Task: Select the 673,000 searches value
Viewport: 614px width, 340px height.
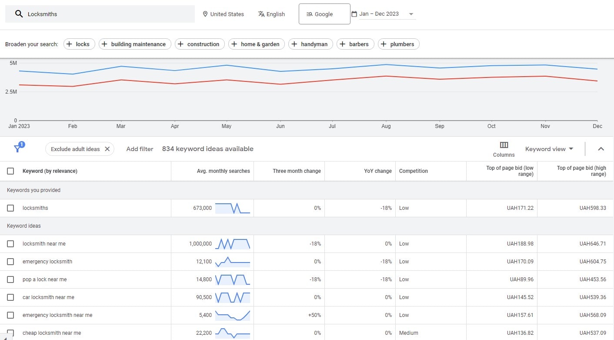Action: [x=202, y=208]
